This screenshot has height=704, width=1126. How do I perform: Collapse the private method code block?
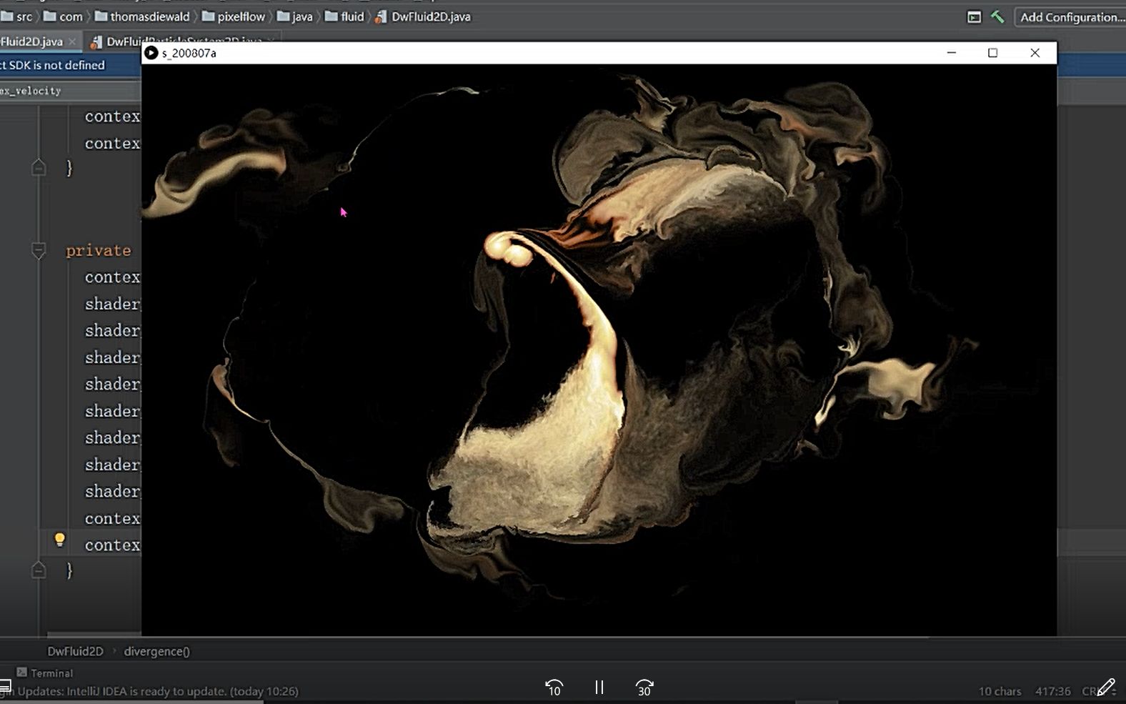(39, 251)
